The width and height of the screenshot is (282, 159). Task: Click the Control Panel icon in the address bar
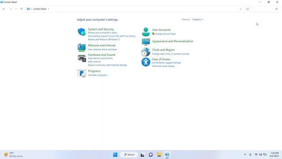(28, 9)
